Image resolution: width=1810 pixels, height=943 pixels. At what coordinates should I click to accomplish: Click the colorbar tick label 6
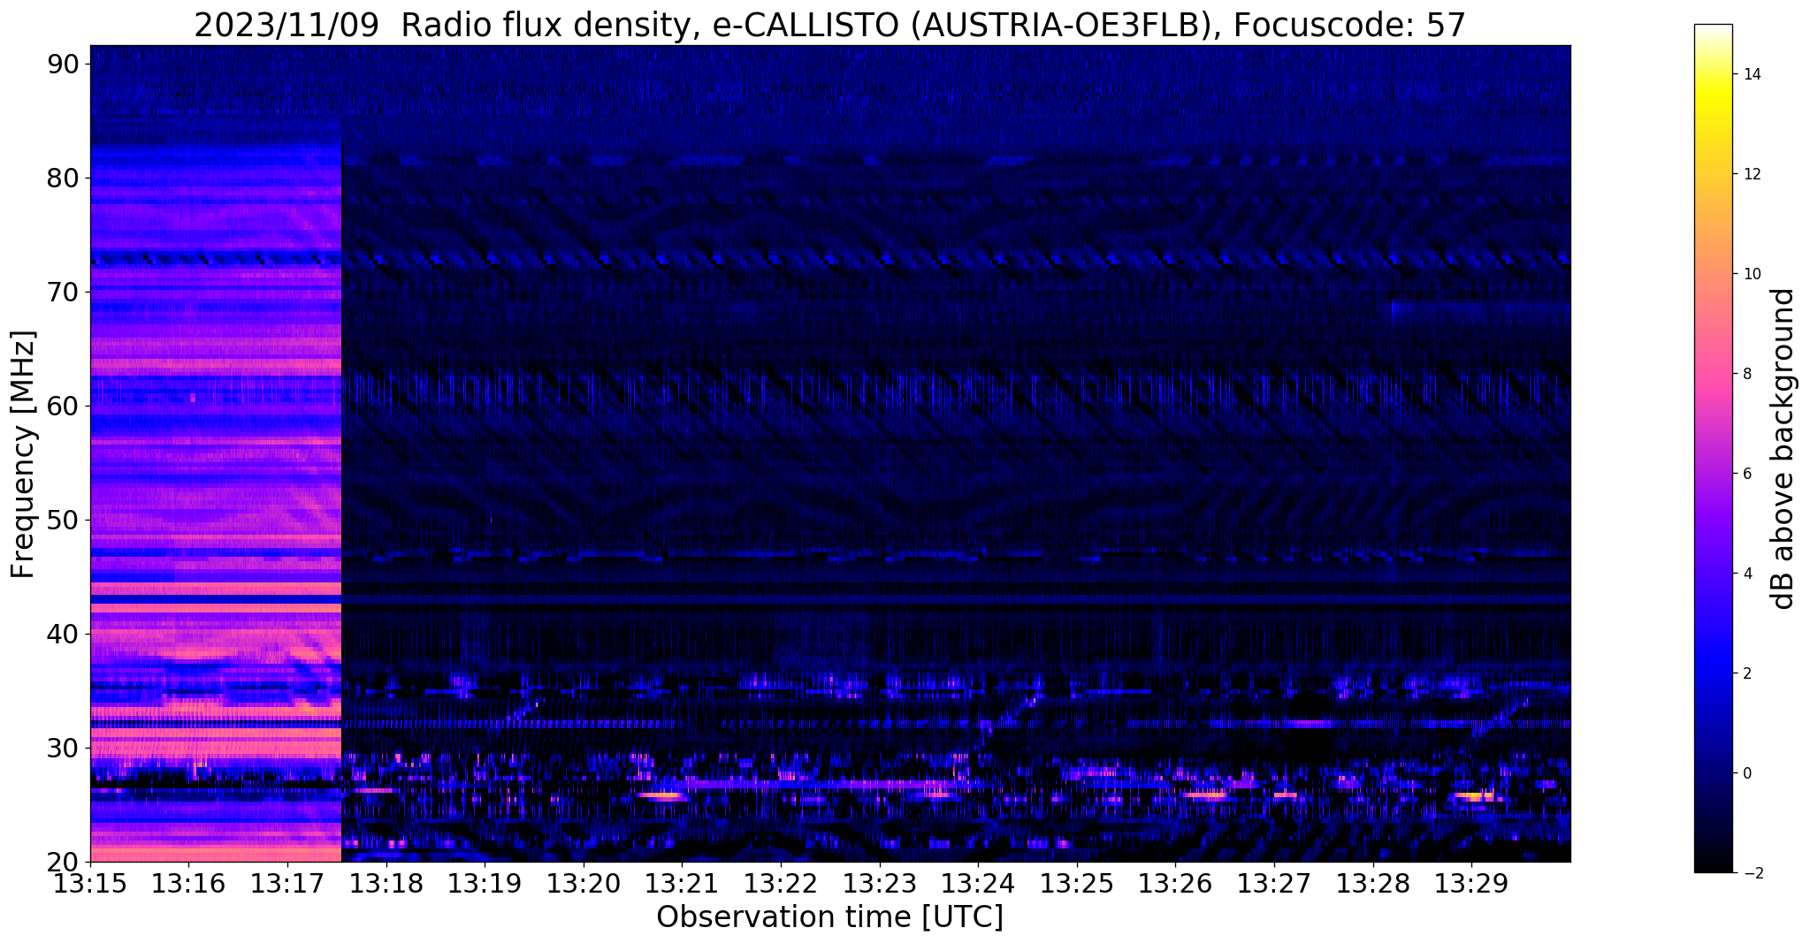(1746, 474)
